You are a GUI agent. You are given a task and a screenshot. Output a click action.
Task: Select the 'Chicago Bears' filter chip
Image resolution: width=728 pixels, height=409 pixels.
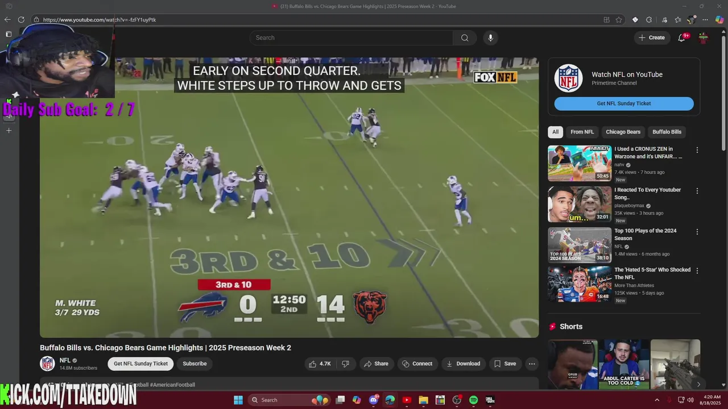pyautogui.click(x=623, y=132)
